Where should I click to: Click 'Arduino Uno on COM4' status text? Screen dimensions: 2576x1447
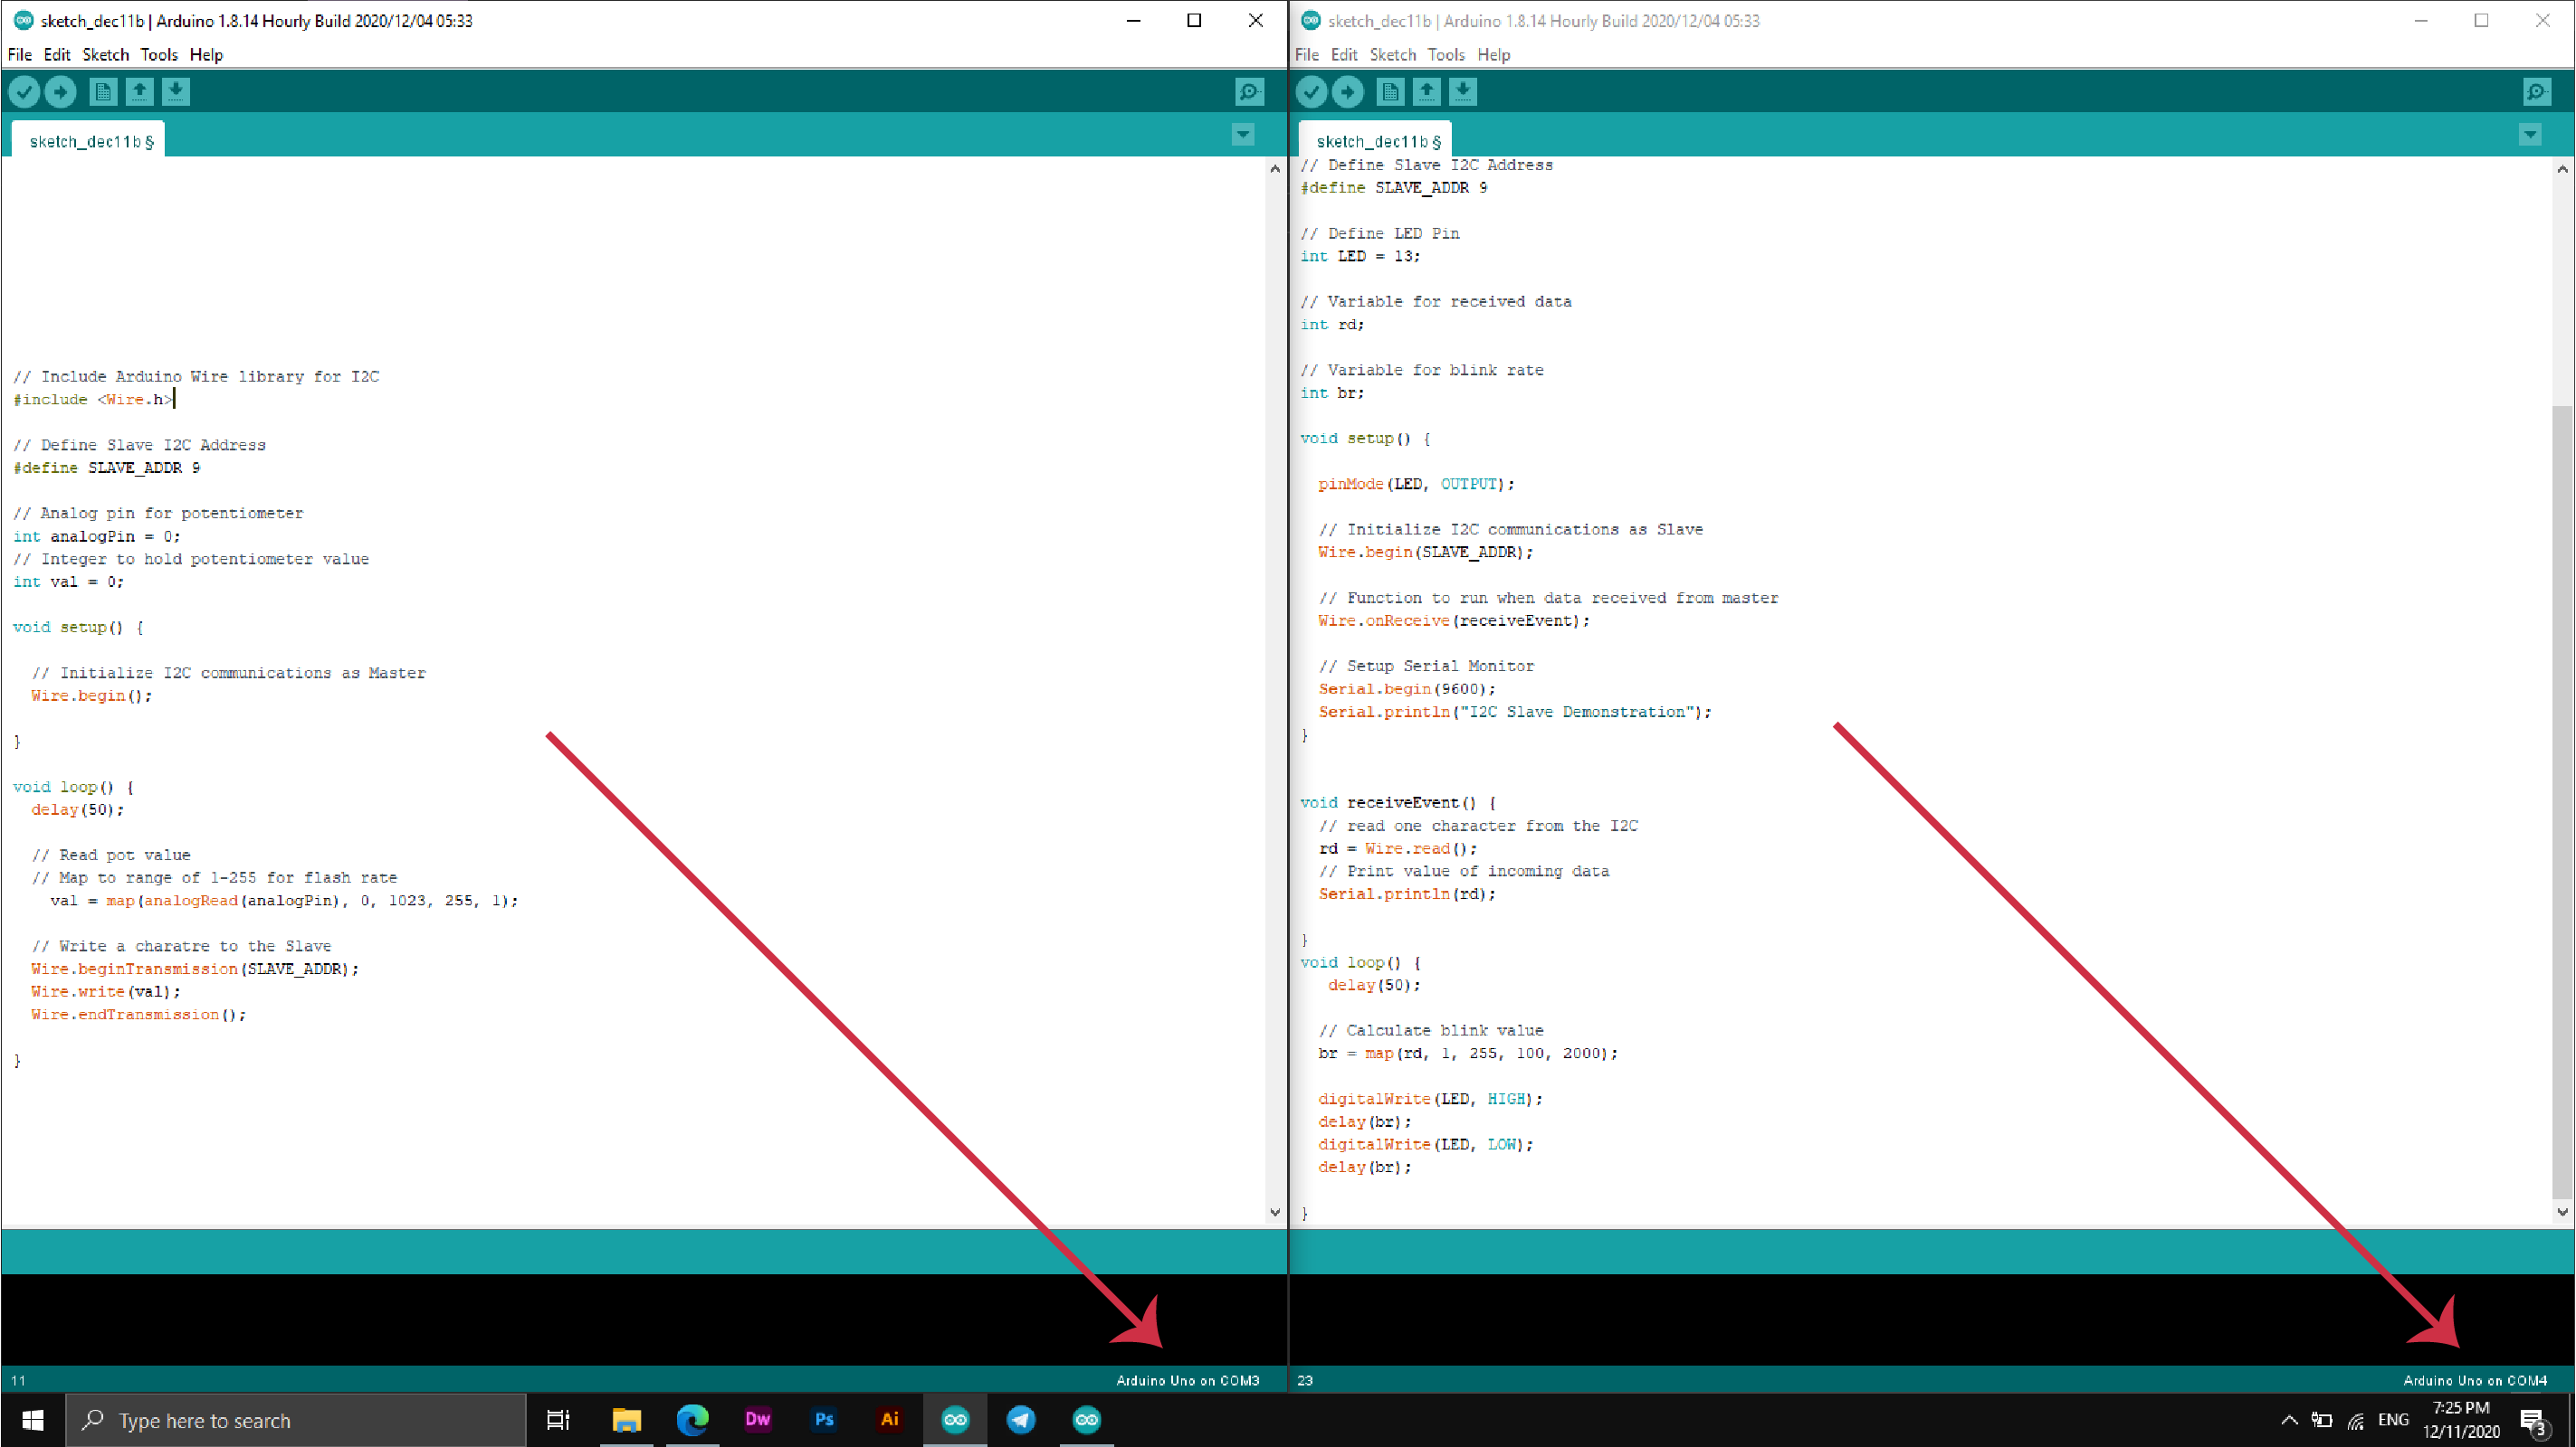(2475, 1380)
